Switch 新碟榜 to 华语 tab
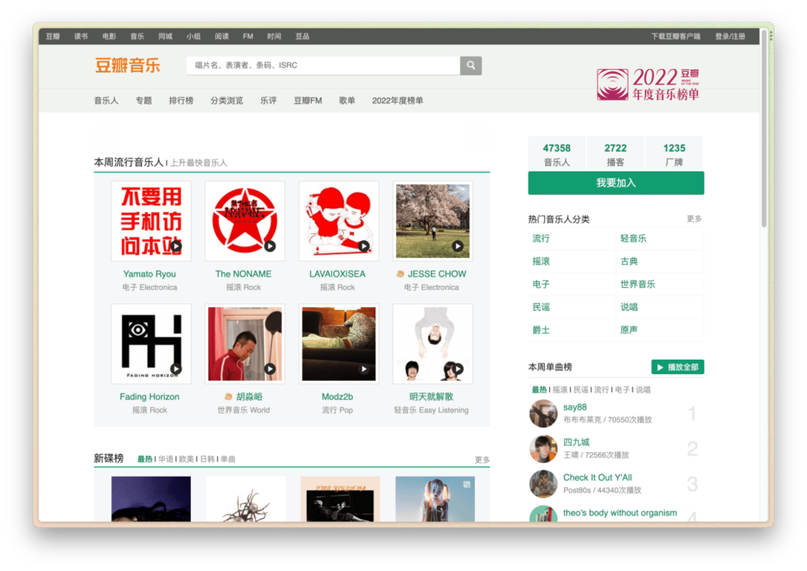807x571 pixels. (166, 459)
